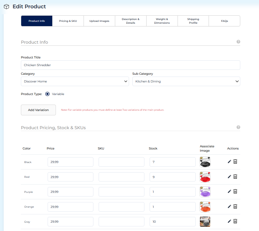Image resolution: width=259 pixels, height=231 pixels.
Task: Click the Price field for Black
Action: (71, 162)
